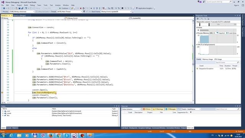Switch to the Locals tab

click(x=9, y=128)
